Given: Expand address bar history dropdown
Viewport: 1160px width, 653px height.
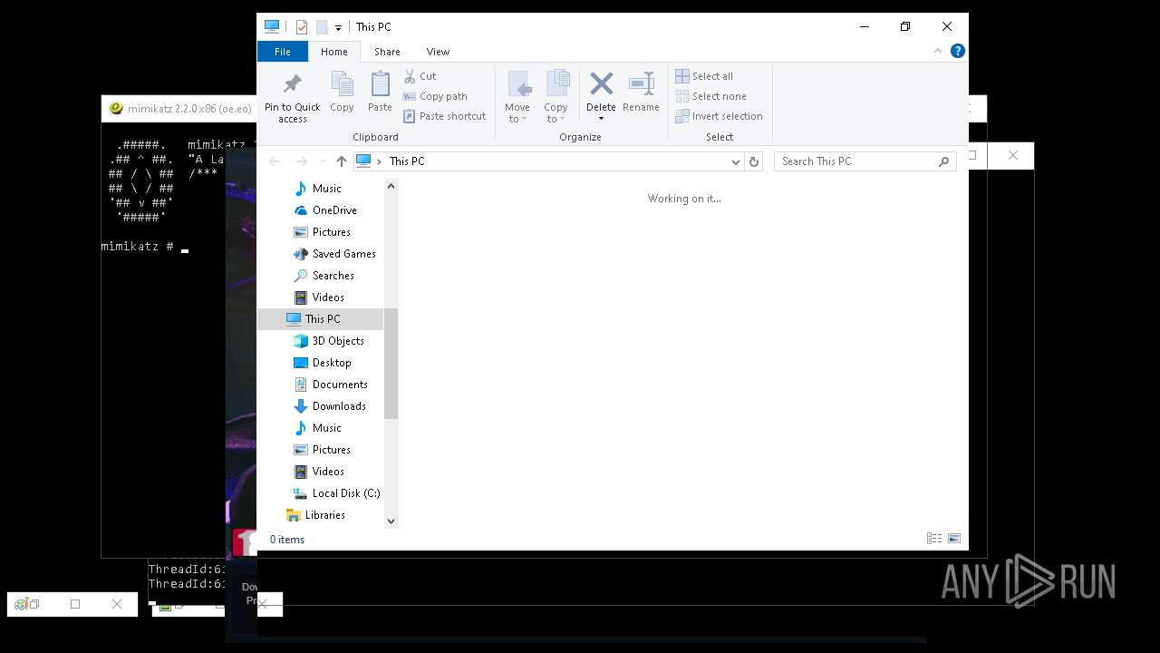Looking at the screenshot, I should click(735, 161).
